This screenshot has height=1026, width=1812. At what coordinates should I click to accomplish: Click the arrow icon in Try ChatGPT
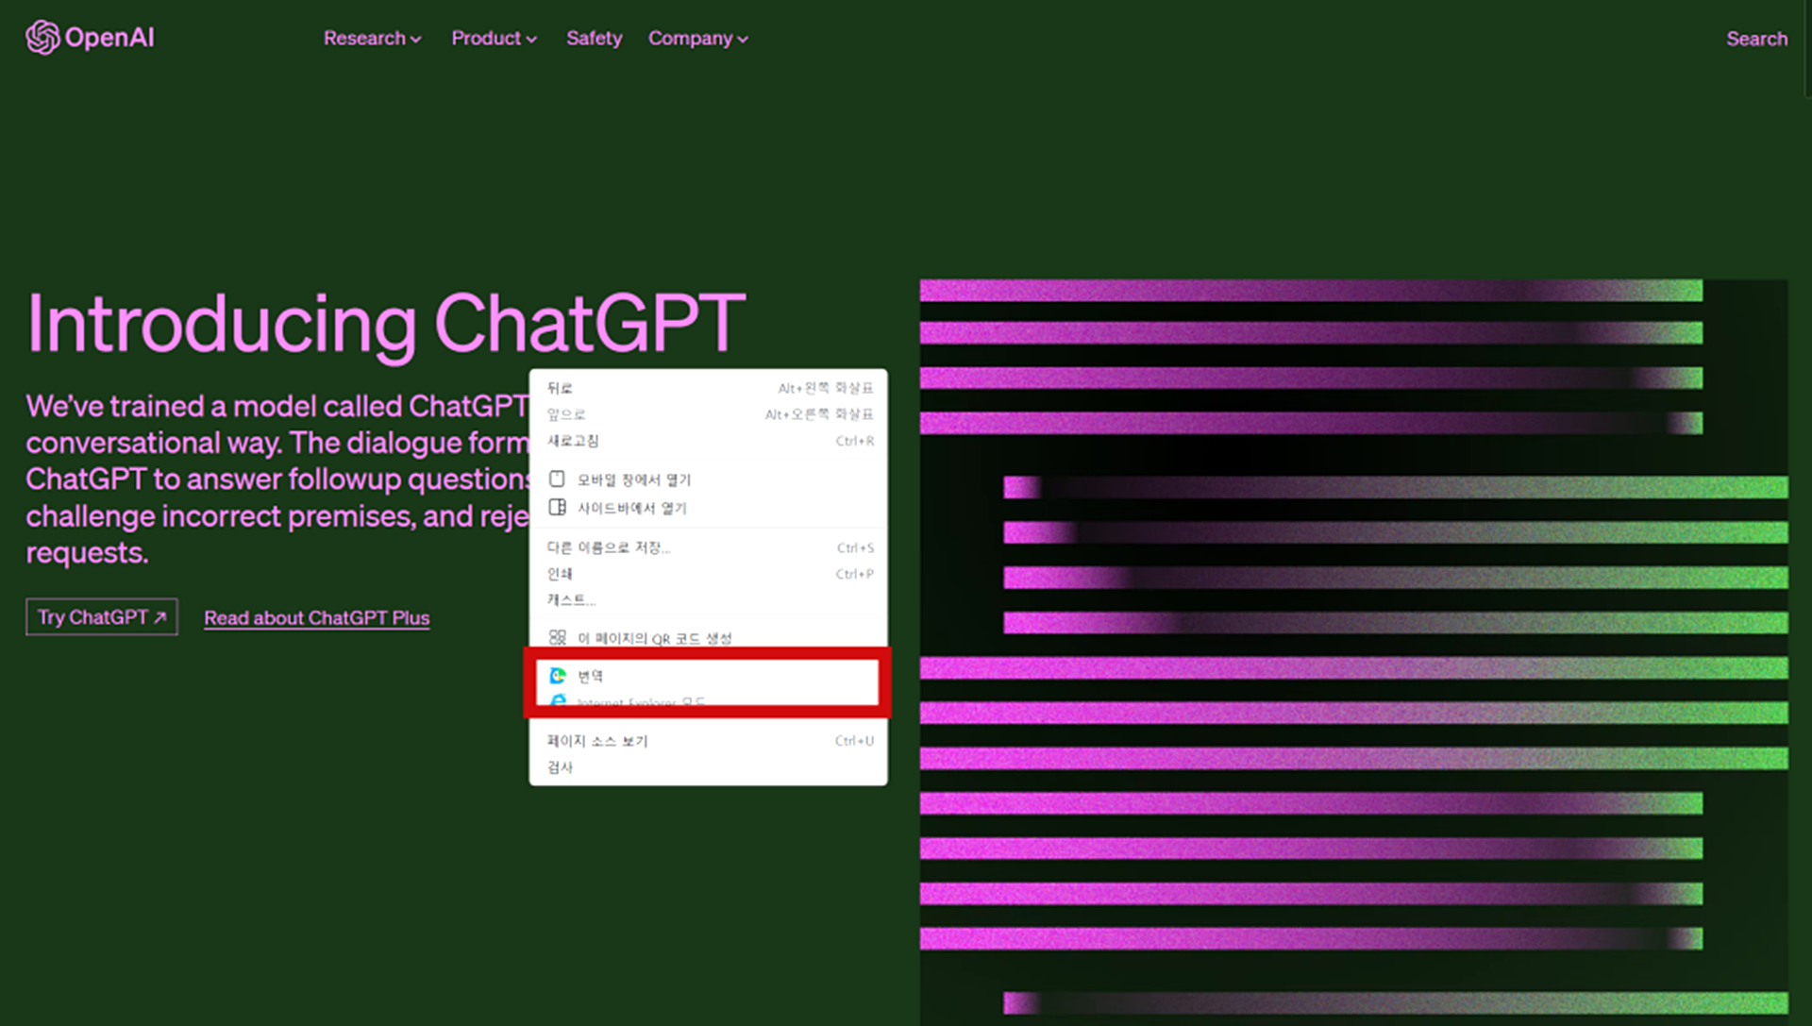click(x=160, y=617)
